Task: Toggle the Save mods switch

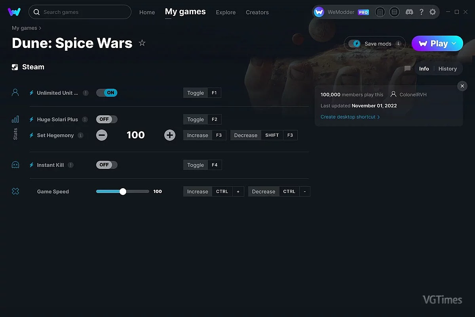Action: pos(355,44)
